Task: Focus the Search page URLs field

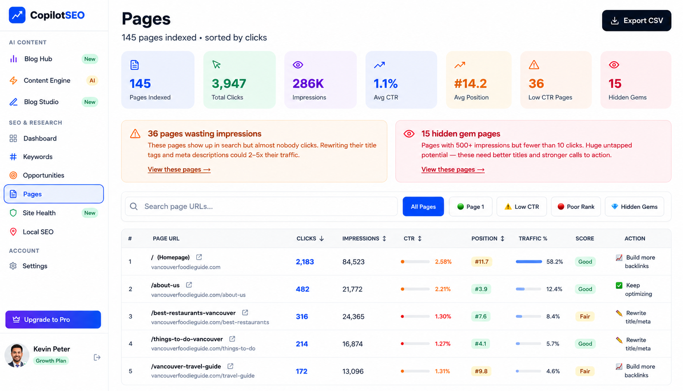Action: (x=261, y=206)
